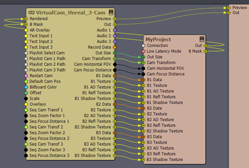
Task: Click the MyProject Out Size input pin
Action: (x=143, y=57)
